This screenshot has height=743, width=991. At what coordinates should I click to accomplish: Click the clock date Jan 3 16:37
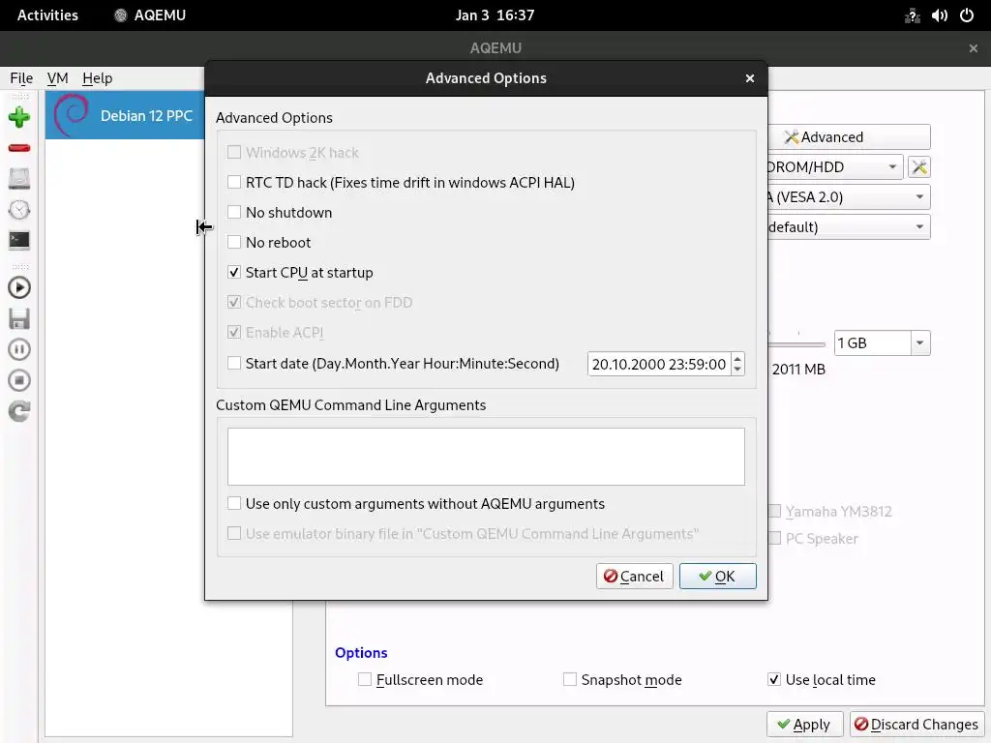(x=495, y=15)
